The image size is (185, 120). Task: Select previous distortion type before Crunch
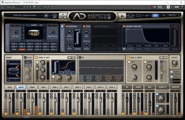click(x=63, y=73)
